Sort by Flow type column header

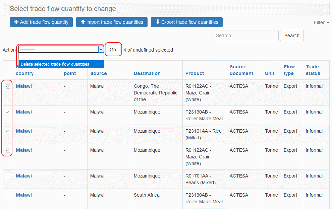(x=289, y=70)
